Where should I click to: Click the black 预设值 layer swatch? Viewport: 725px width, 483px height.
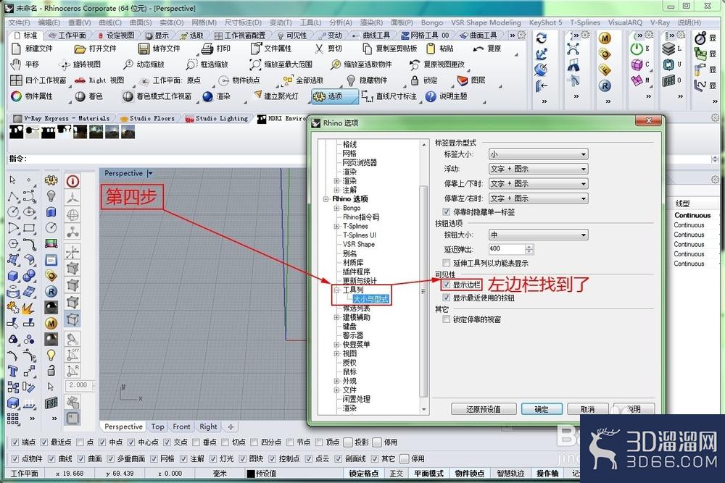point(251,474)
